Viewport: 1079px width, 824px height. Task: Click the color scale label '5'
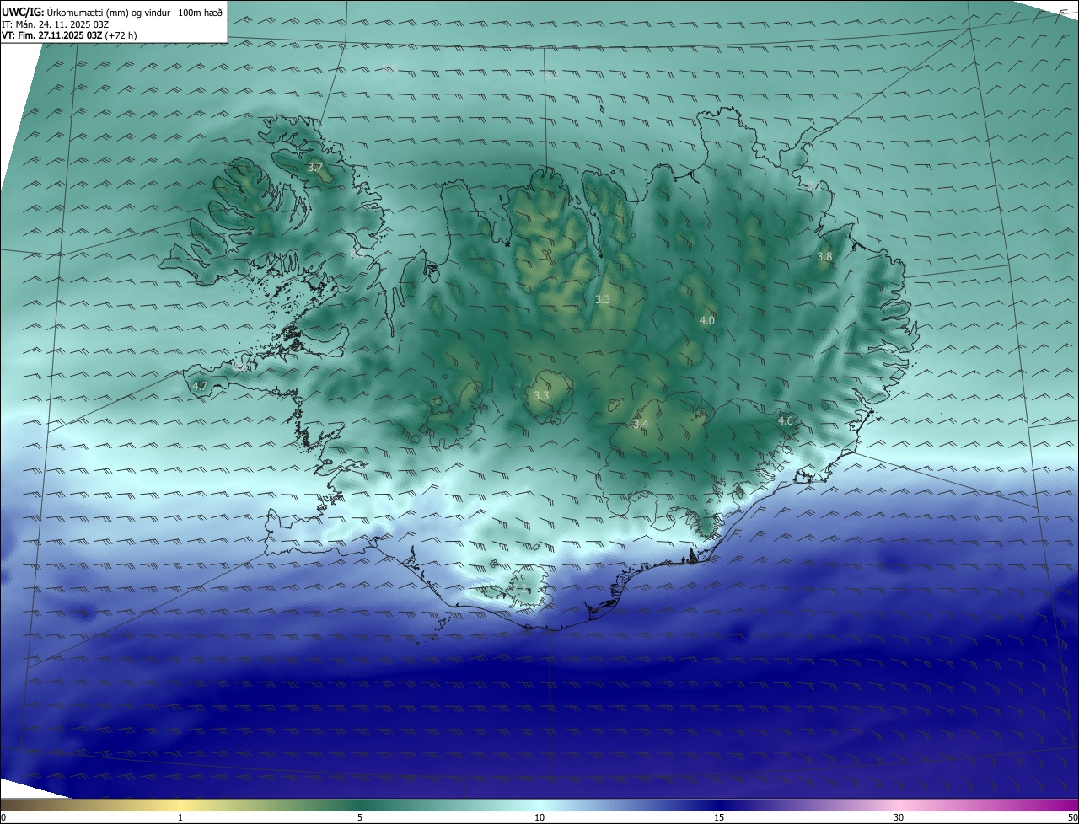click(360, 817)
